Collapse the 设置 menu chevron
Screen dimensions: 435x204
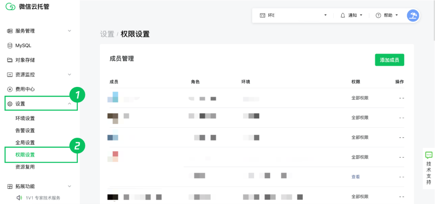(x=70, y=104)
